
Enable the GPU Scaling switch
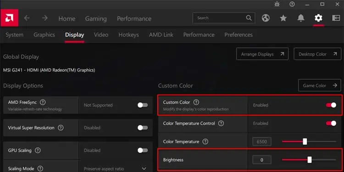(x=143, y=150)
